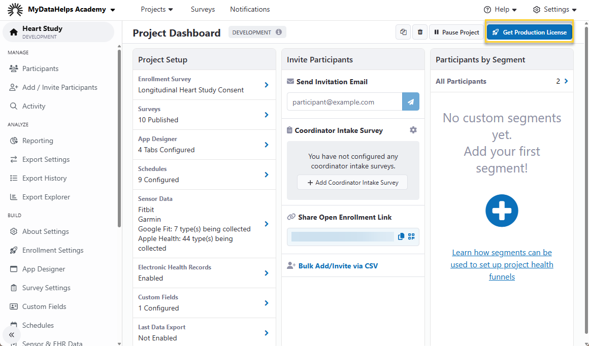Add first segment with plus circle

[x=502, y=211]
